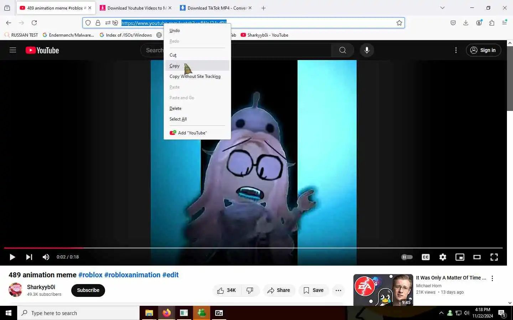Open File Explorer from the taskbar

coord(149,313)
